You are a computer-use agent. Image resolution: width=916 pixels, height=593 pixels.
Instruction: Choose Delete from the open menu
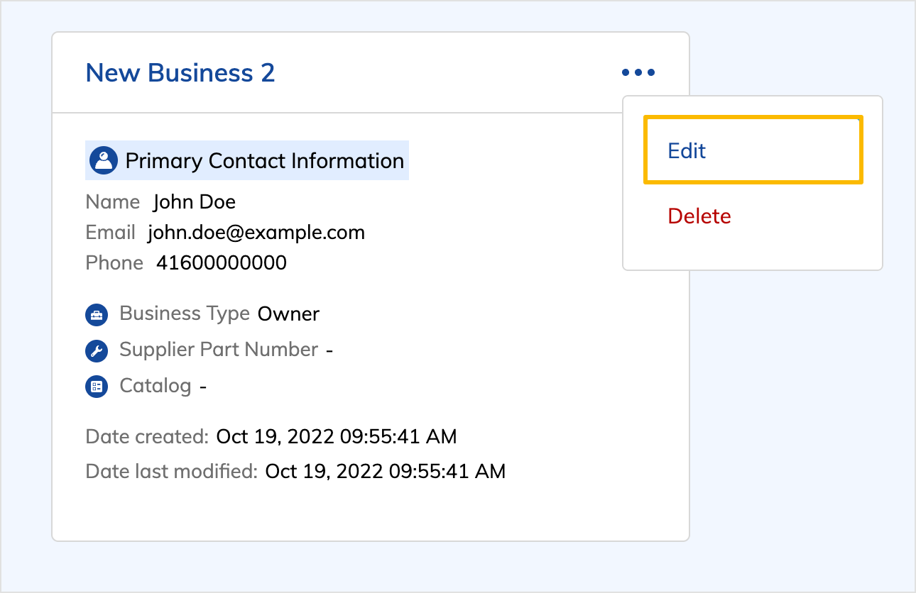coord(699,216)
